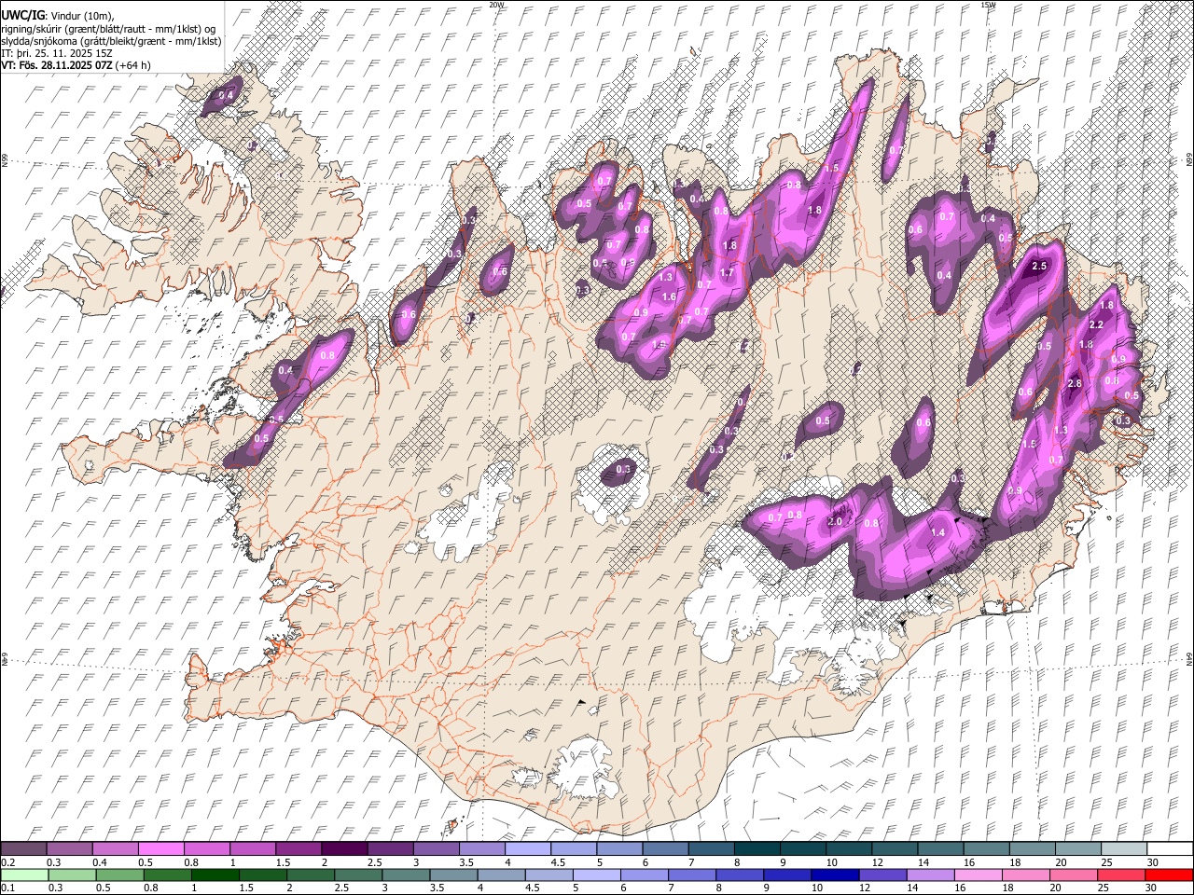Click the bright red bottom-row swatch above 30
1194x895 pixels.
click(1170, 874)
